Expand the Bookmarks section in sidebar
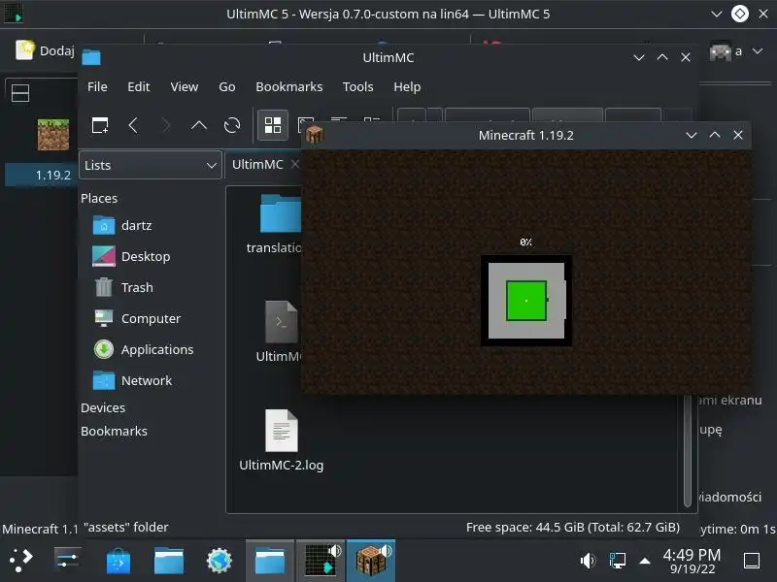The width and height of the screenshot is (777, 582). pyautogui.click(x=114, y=431)
